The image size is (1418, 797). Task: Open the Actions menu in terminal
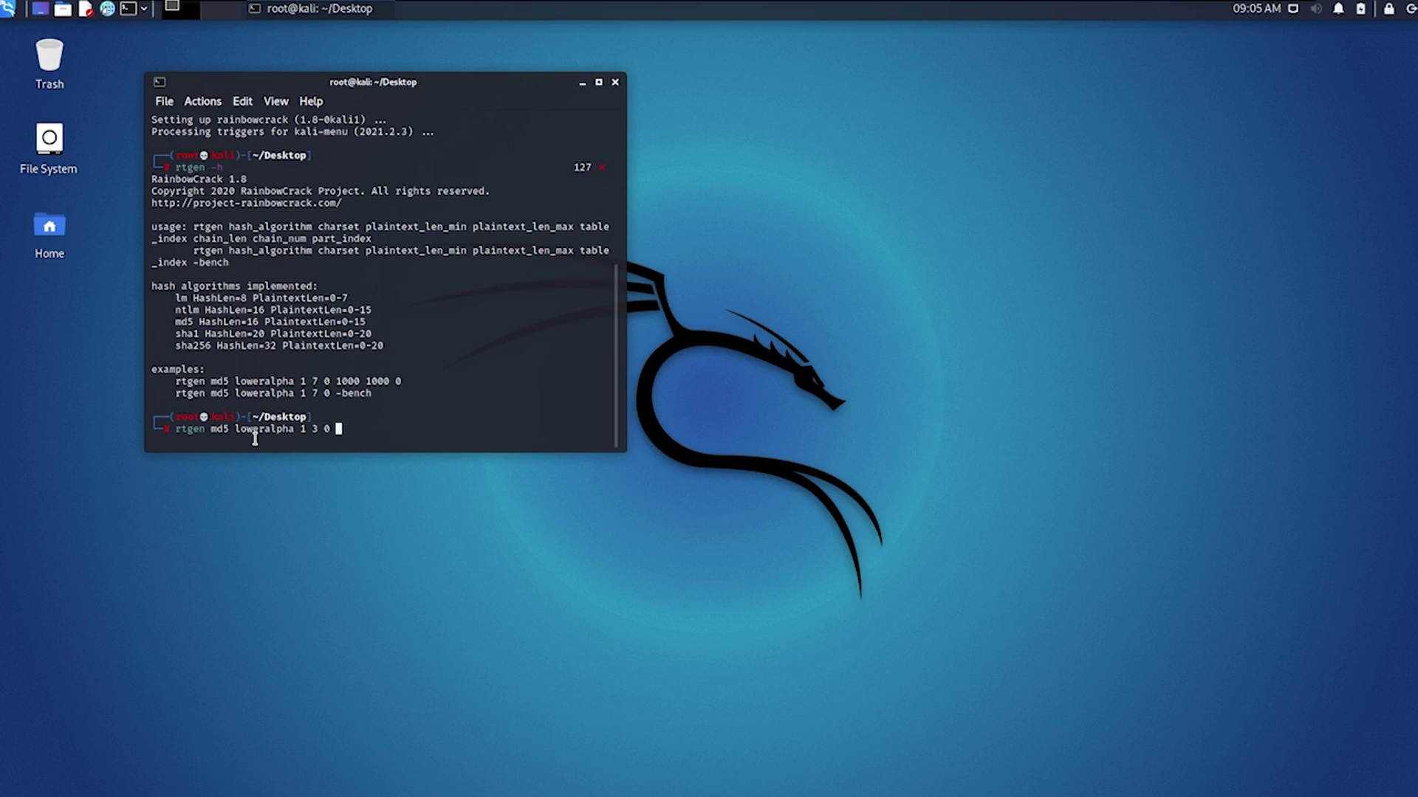point(202,101)
